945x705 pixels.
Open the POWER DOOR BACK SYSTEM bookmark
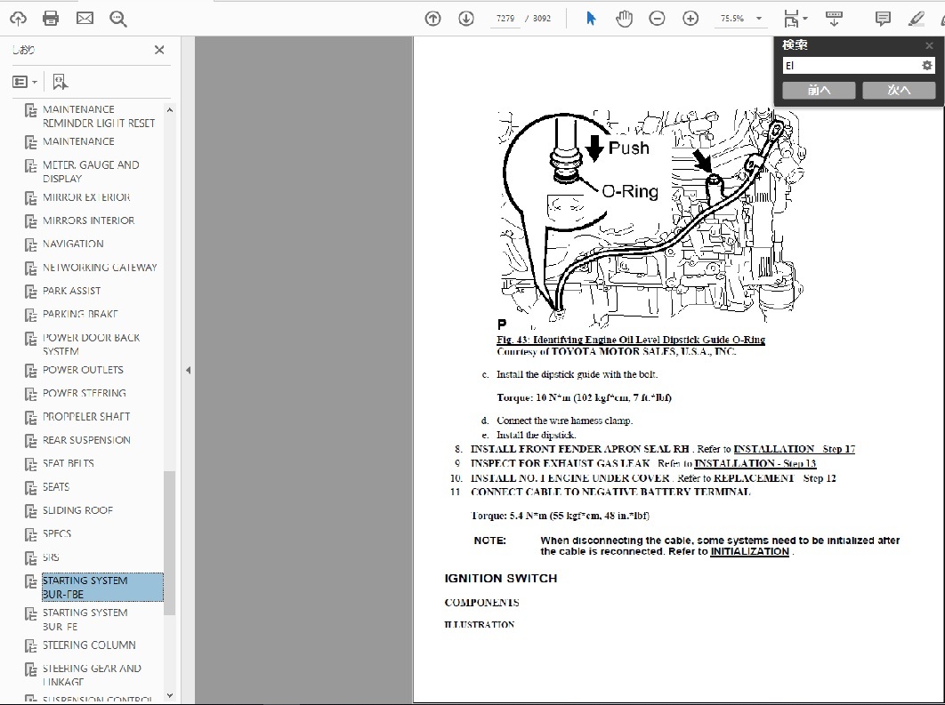pos(91,344)
